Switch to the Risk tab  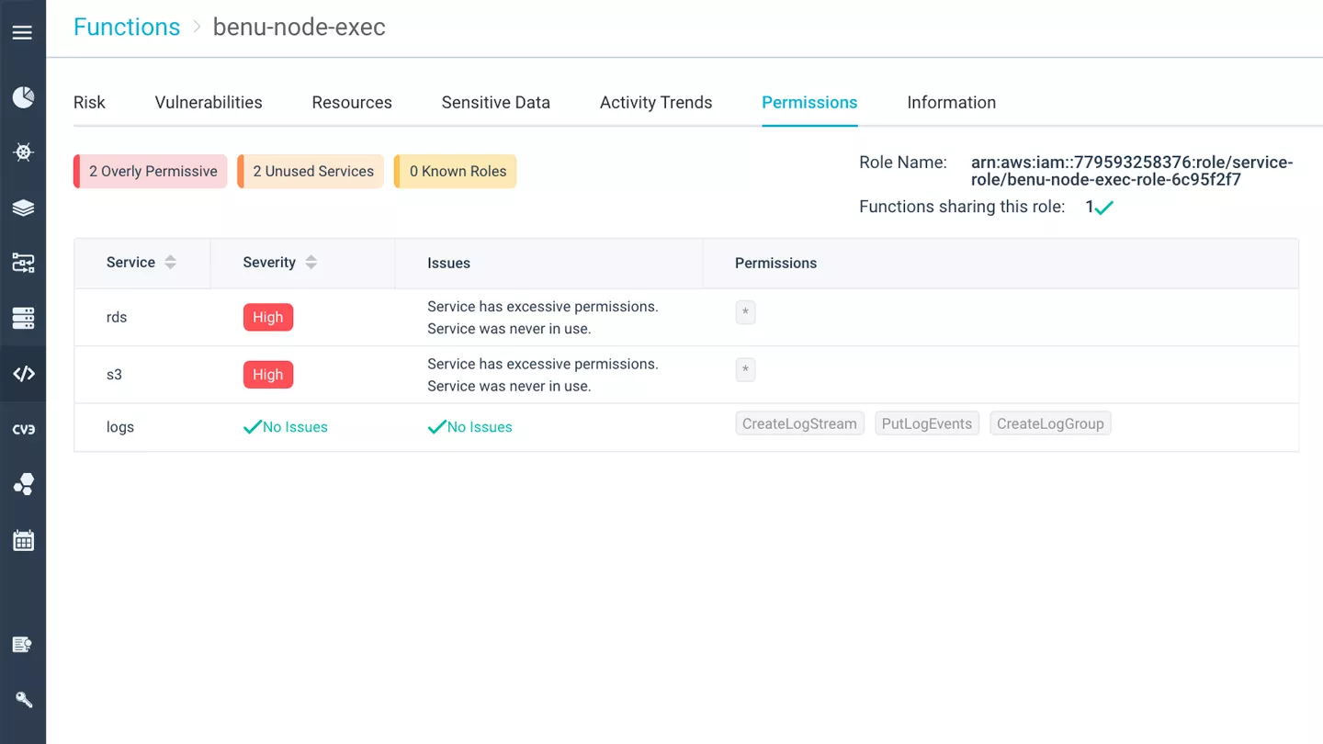tap(89, 103)
